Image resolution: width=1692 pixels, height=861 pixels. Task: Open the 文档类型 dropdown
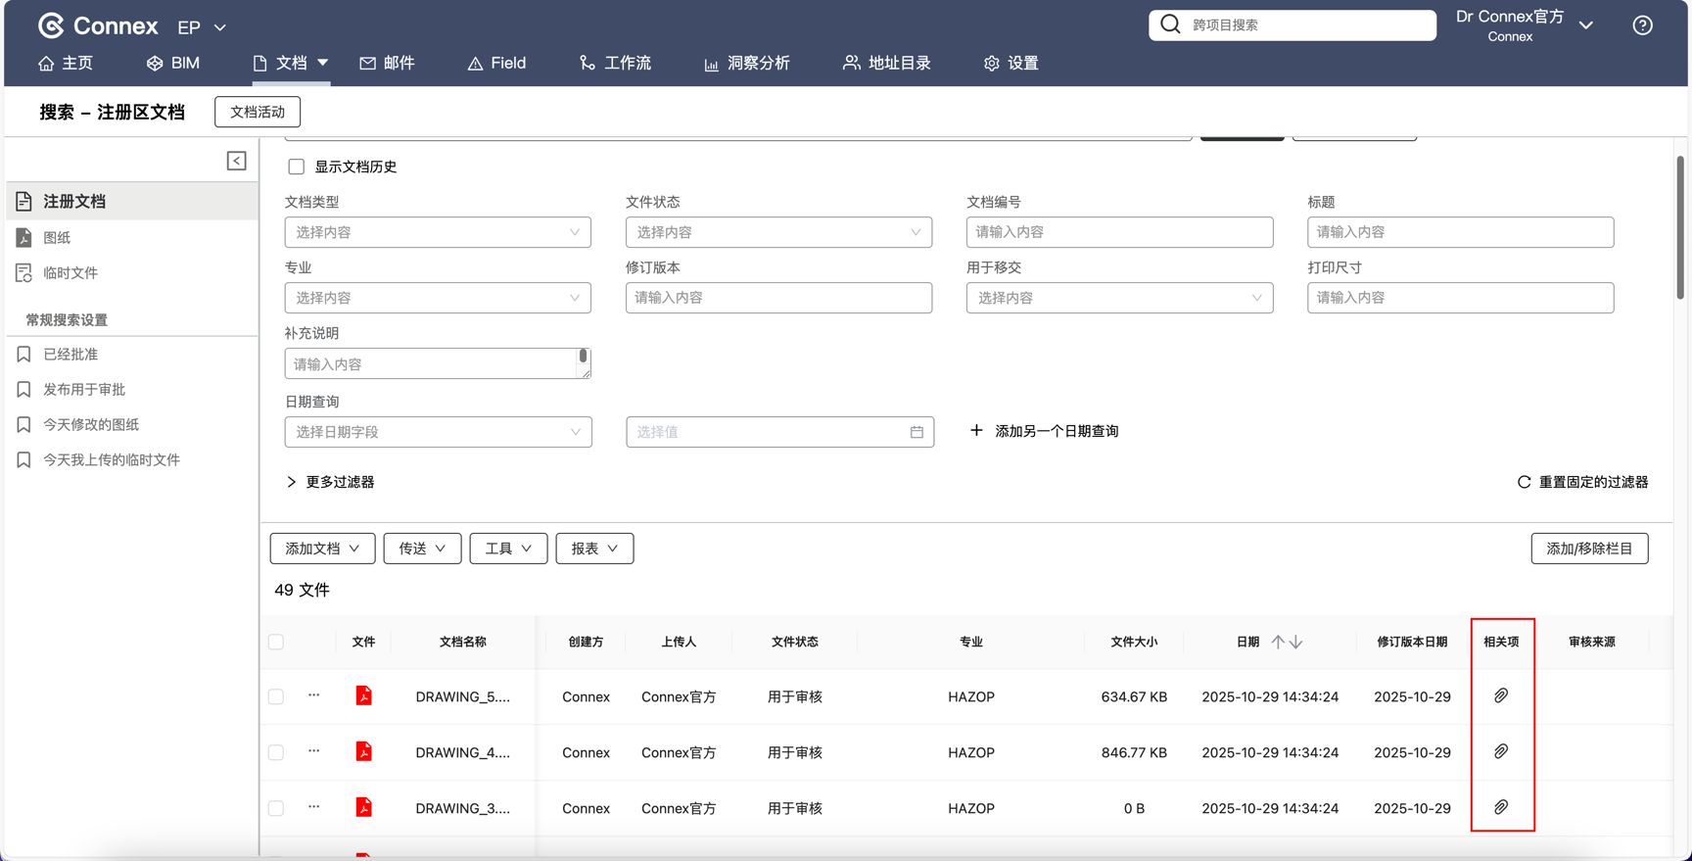click(x=438, y=232)
